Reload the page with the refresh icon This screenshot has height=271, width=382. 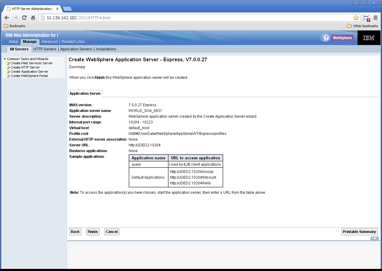[x=24, y=18]
